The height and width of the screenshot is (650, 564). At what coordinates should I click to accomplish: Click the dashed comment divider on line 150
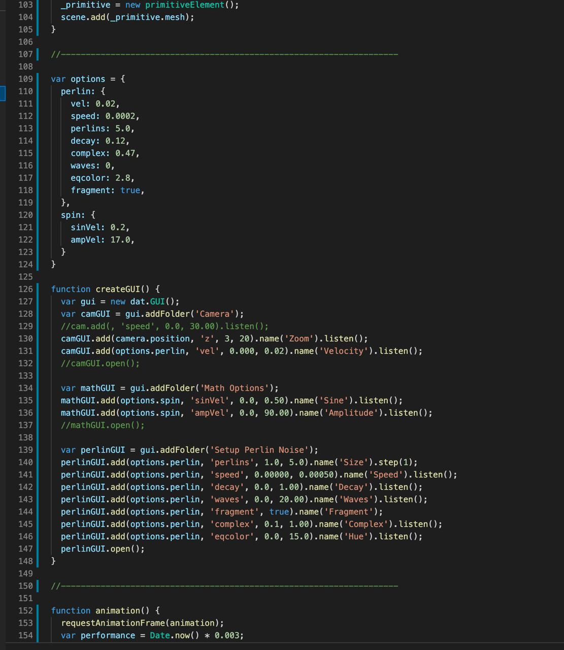(x=224, y=586)
